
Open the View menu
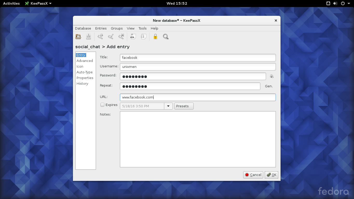[131, 29]
